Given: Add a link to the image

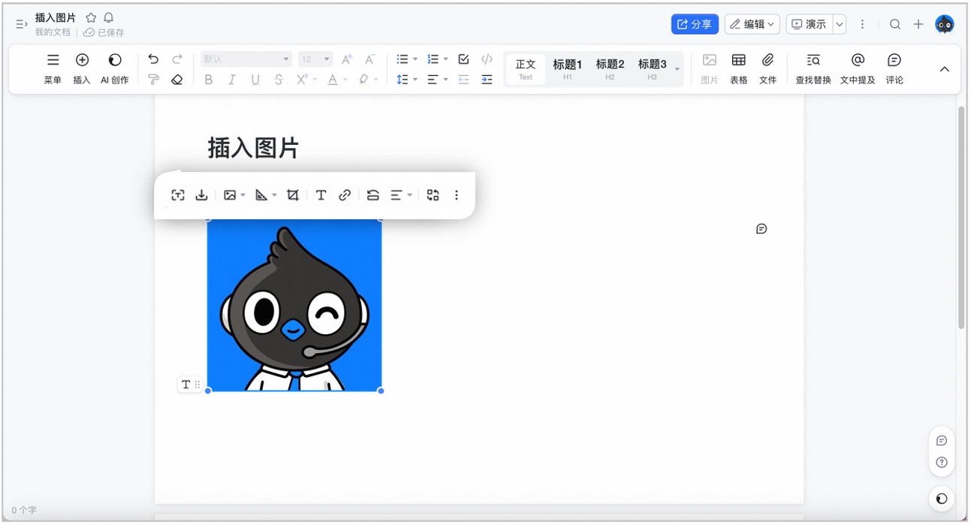Looking at the screenshot, I should 345,195.
